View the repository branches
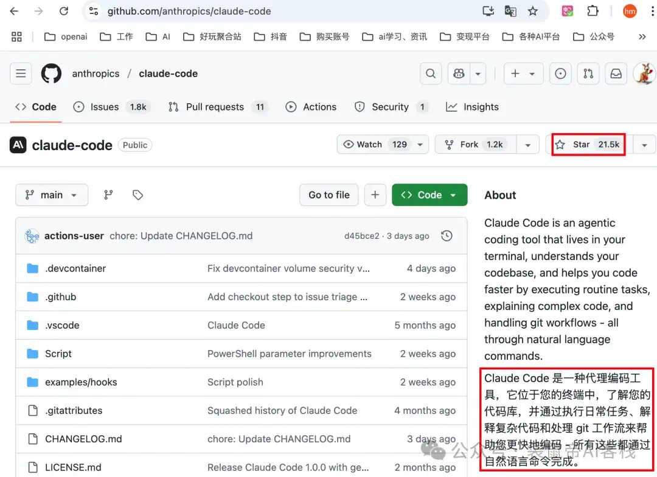The height and width of the screenshot is (477, 657). (x=108, y=194)
